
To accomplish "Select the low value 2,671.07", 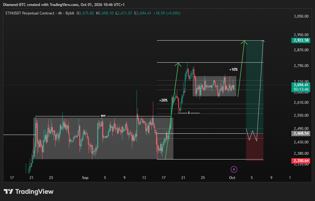I will click(x=125, y=13).
